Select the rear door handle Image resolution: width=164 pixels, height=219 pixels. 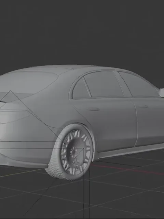tap(94, 109)
